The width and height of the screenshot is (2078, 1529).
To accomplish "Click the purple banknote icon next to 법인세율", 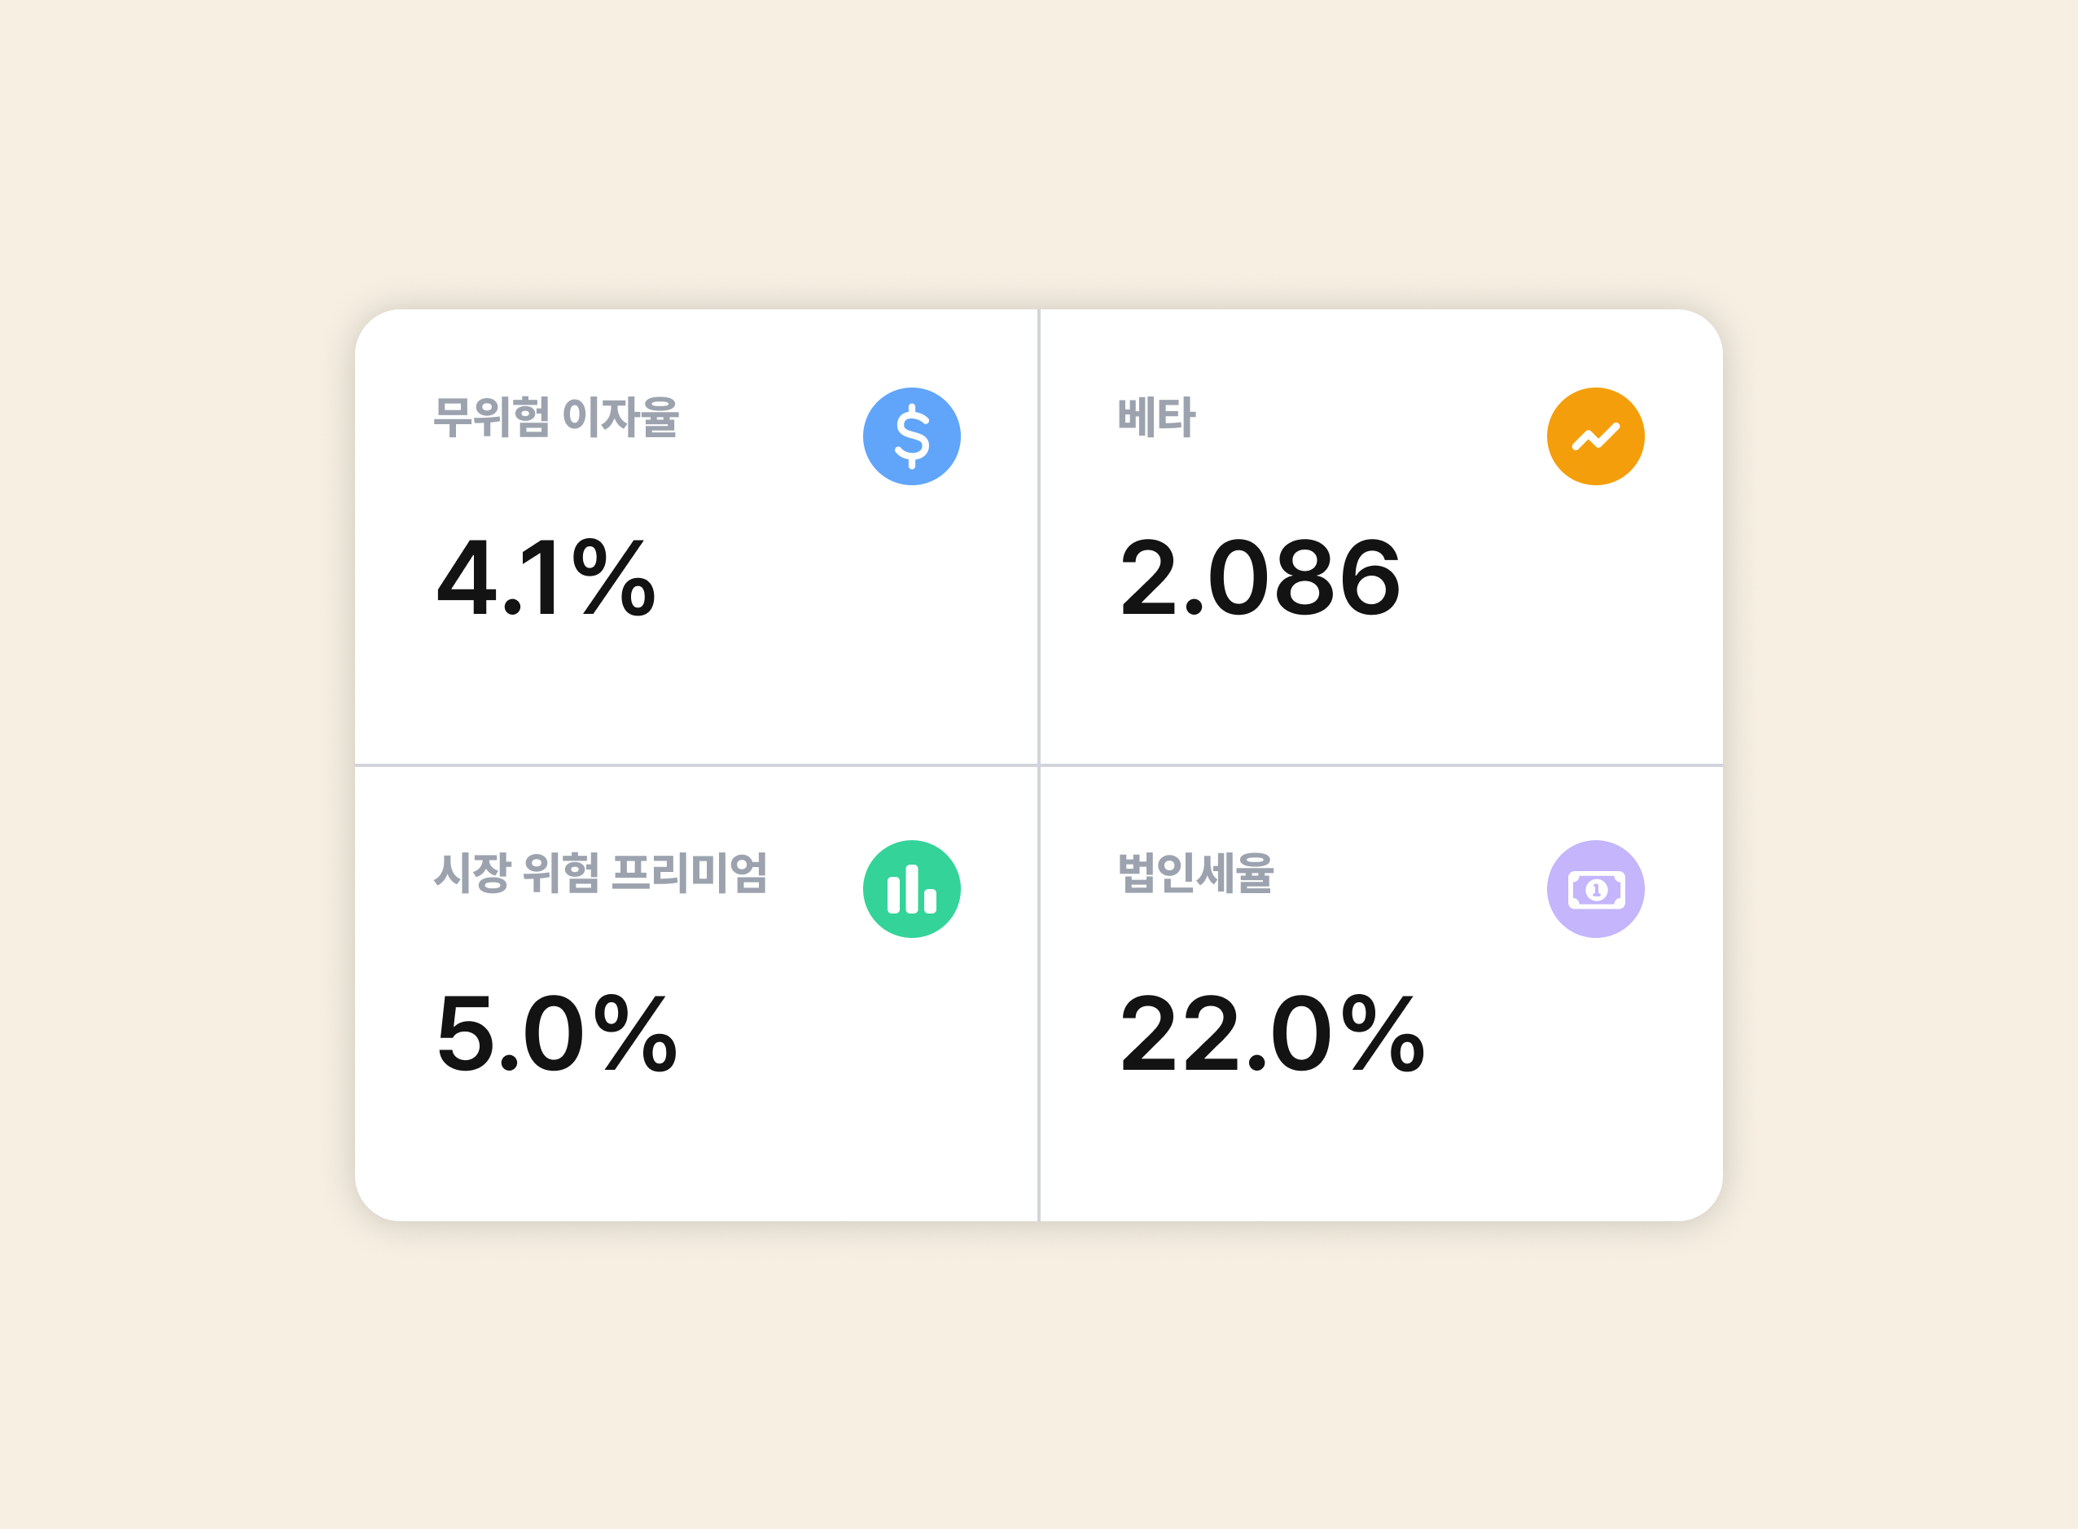I will point(1595,886).
